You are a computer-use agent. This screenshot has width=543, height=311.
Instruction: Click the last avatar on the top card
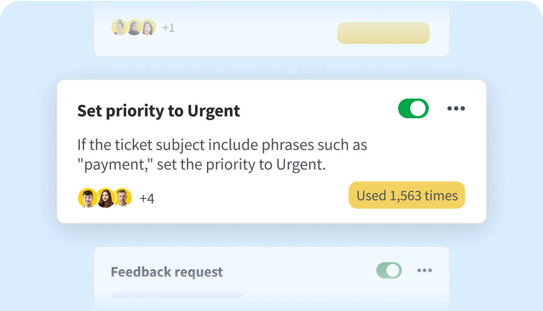pyautogui.click(x=147, y=27)
